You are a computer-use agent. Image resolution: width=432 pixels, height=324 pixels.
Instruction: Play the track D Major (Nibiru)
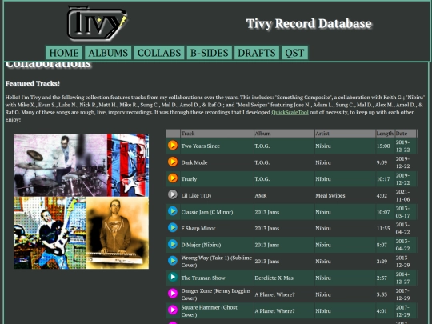(173, 244)
